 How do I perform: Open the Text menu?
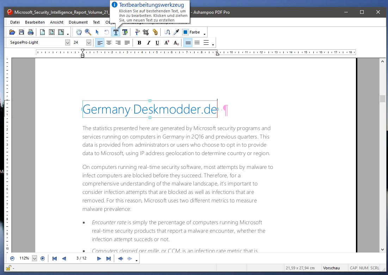coord(96,22)
